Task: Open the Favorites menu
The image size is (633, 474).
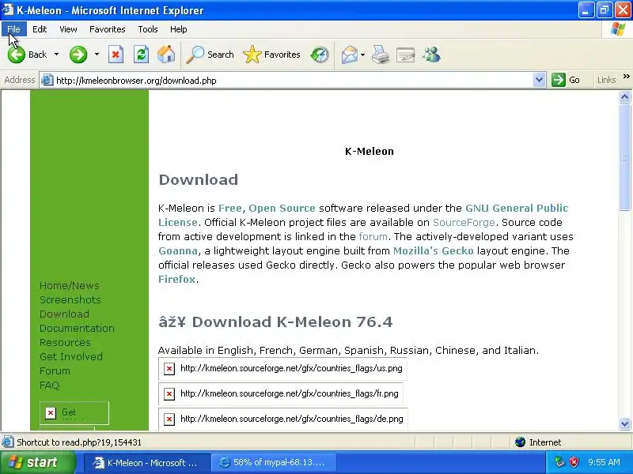Action: pyautogui.click(x=108, y=29)
